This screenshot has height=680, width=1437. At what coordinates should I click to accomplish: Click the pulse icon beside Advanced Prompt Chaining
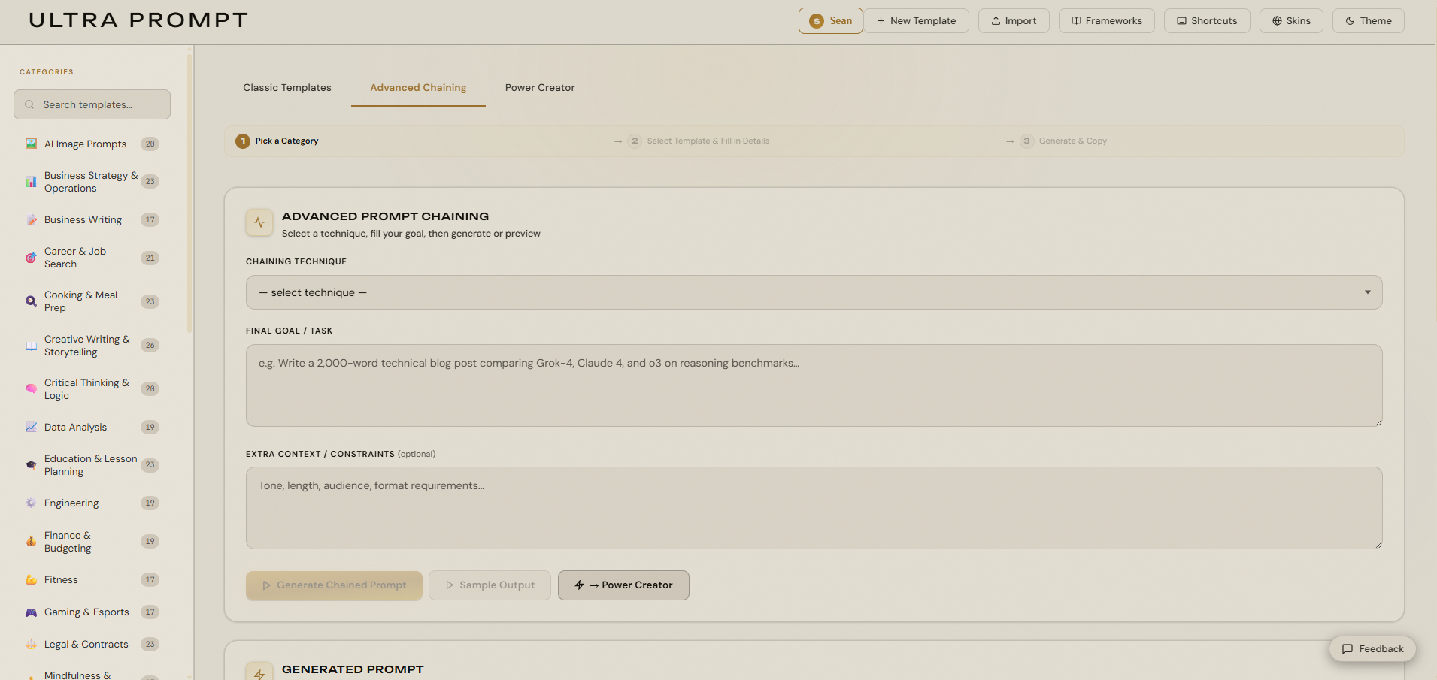click(259, 222)
